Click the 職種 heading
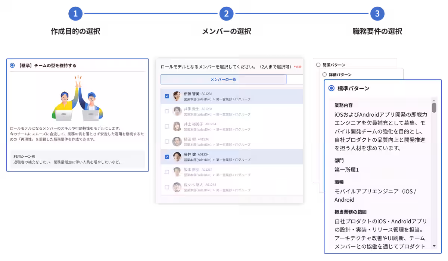Screen dimensions: 448x261 [339, 182]
